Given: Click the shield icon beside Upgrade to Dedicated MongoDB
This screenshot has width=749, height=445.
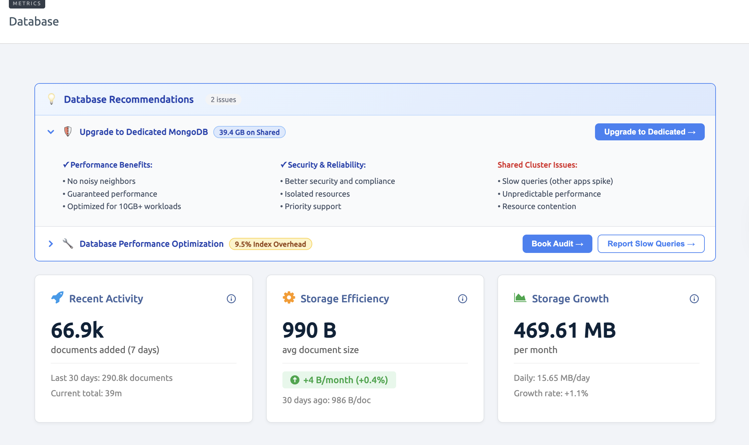Looking at the screenshot, I should (68, 132).
